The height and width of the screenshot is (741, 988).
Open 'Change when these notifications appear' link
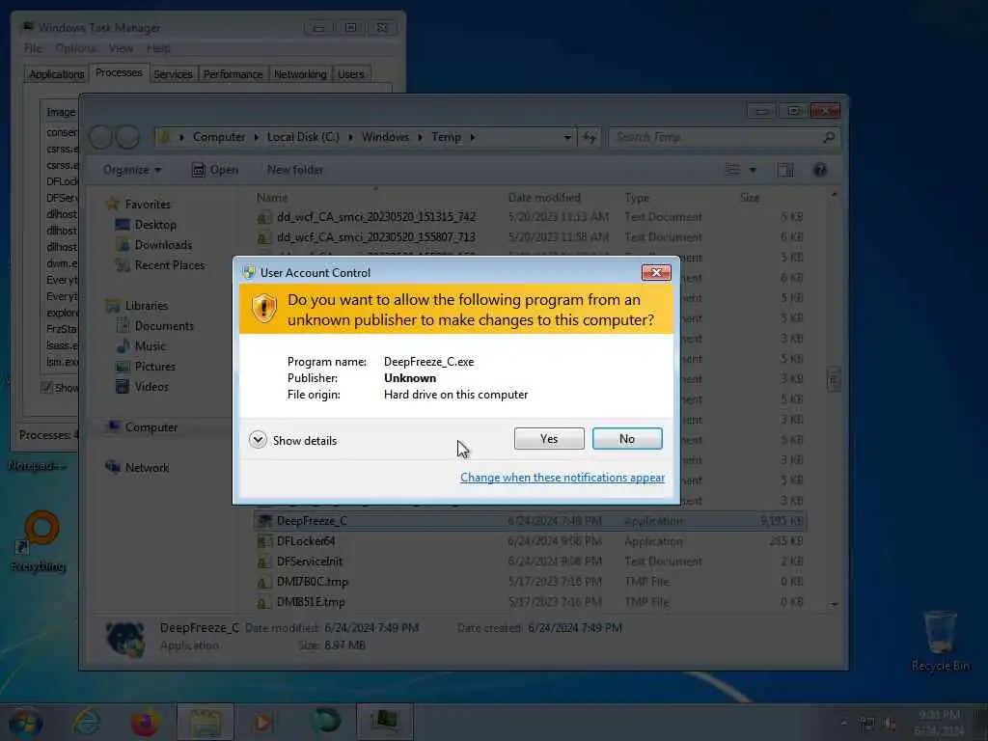[x=563, y=478]
